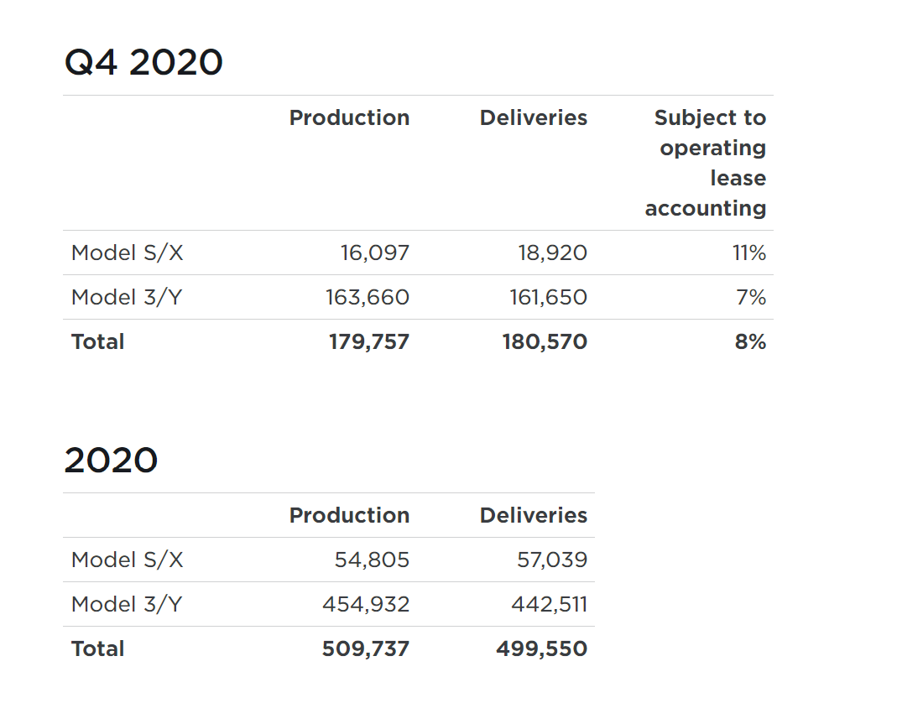Image resolution: width=923 pixels, height=703 pixels.
Task: Select the 54,805 production value
Action: click(x=372, y=560)
